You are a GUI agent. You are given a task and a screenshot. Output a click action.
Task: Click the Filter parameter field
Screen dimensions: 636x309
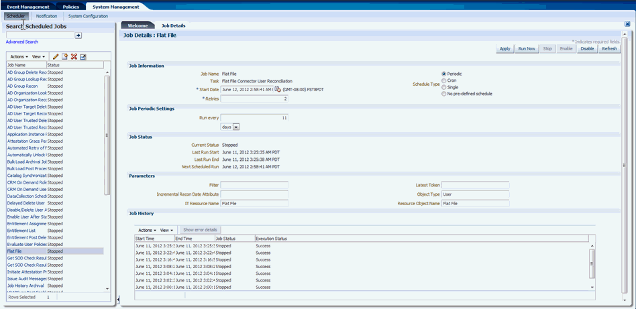(254, 185)
